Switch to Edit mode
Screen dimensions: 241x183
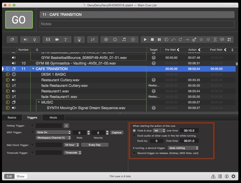coord(10,176)
